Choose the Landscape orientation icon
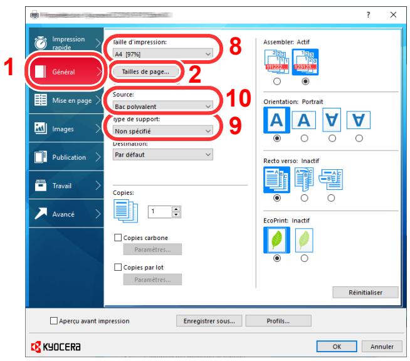 click(303, 120)
